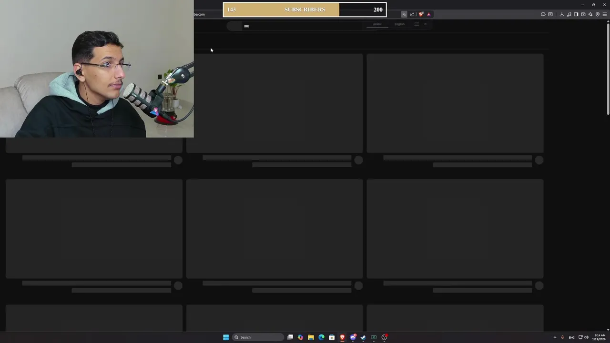
Task: Open the Extensions puzzle icon
Action: (543, 14)
